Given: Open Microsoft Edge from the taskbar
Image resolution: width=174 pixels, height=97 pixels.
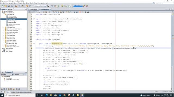Looking at the screenshot, I should [x=46, y=95].
